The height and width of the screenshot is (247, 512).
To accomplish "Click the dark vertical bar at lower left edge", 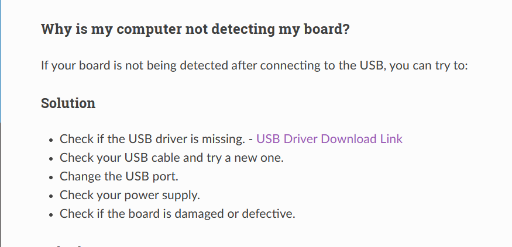I will (1, 185).
